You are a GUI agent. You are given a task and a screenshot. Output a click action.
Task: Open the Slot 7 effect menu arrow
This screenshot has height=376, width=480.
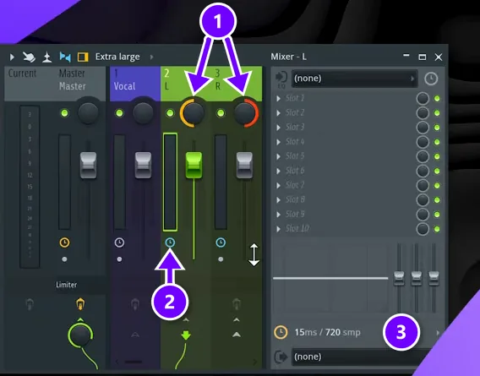(278, 186)
